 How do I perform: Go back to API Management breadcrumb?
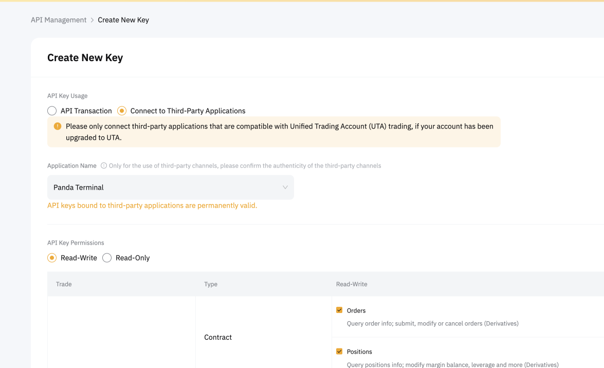[x=59, y=20]
